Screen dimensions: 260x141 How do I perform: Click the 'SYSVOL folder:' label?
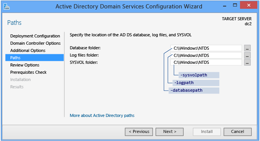tap(83, 62)
